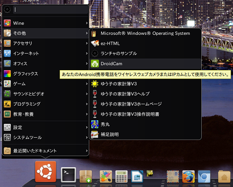Viewport: 233px width, 187px height.
Task: Select ランチャのサンプル menu entry
Action: [145, 53]
